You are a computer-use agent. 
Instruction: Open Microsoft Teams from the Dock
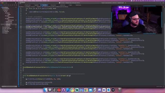104,90
